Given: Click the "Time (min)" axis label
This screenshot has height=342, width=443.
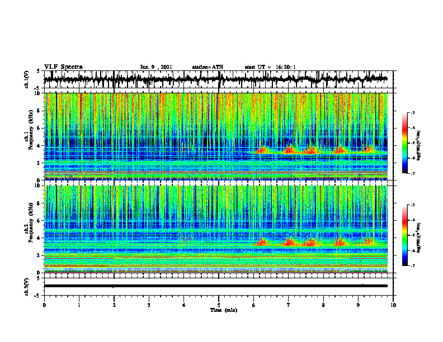Looking at the screenshot, I should tap(224, 310).
